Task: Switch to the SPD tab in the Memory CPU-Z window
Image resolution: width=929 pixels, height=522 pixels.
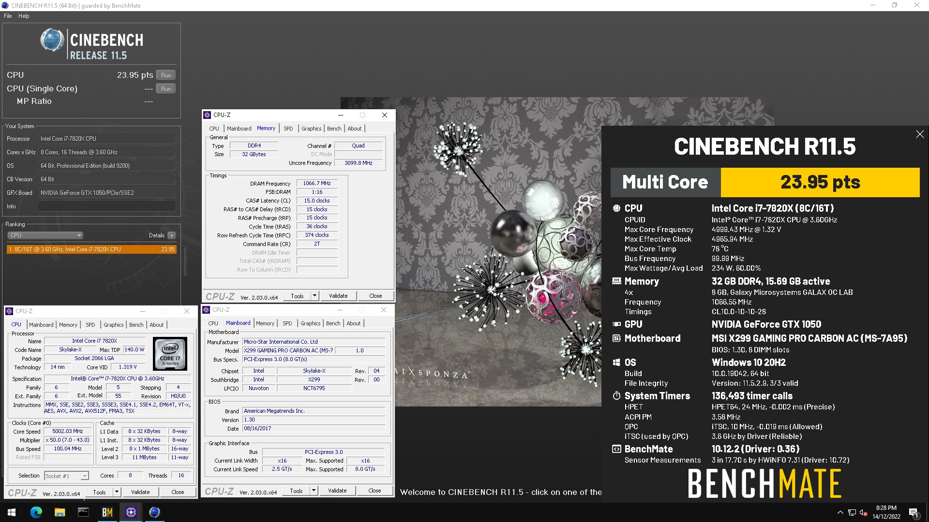Action: pyautogui.click(x=288, y=129)
